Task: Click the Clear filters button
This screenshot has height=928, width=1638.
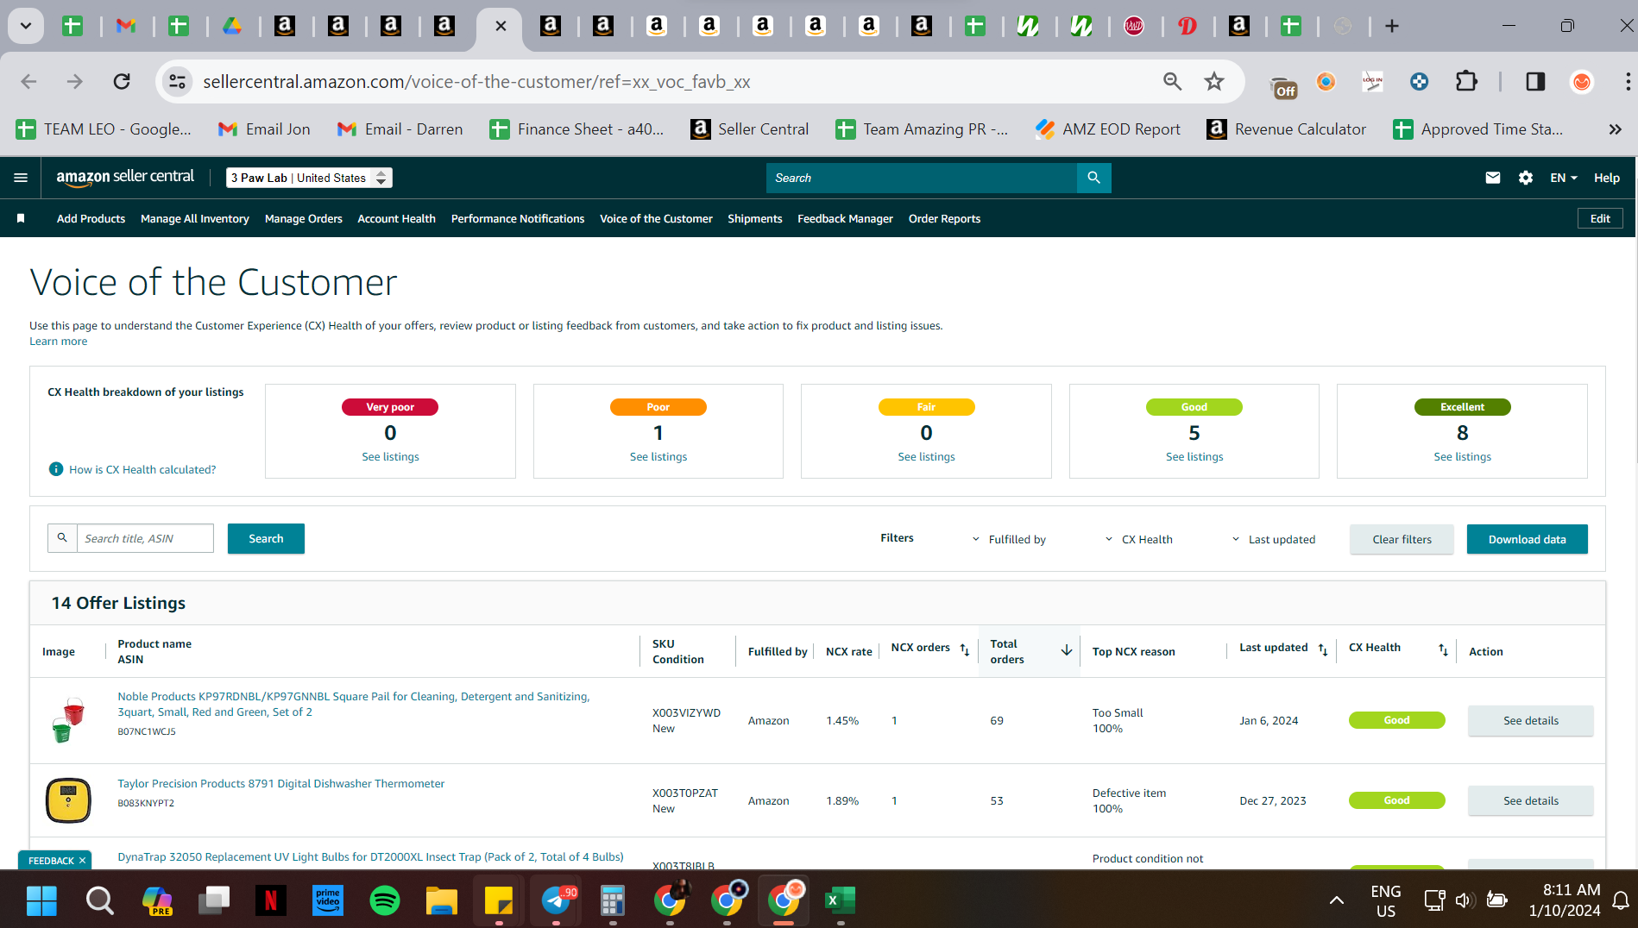Action: [1402, 539]
